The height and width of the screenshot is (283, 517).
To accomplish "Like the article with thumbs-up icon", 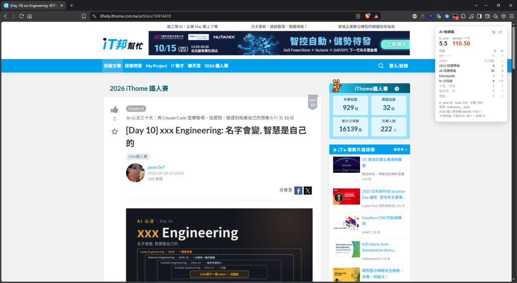I will [x=115, y=110].
